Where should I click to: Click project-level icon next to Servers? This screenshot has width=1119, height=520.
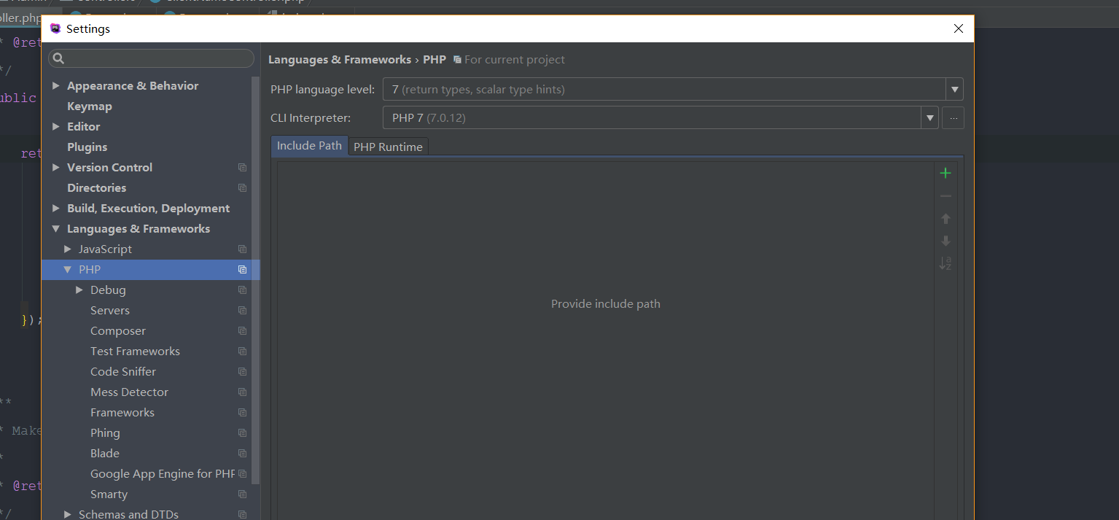[x=243, y=311]
